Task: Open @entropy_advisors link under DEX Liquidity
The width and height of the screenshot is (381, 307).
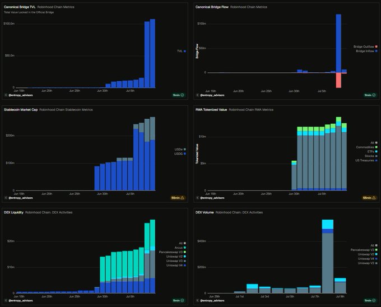Action: click(21, 301)
